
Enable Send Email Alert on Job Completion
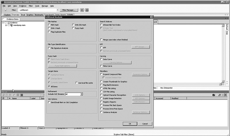(x=49, y=102)
